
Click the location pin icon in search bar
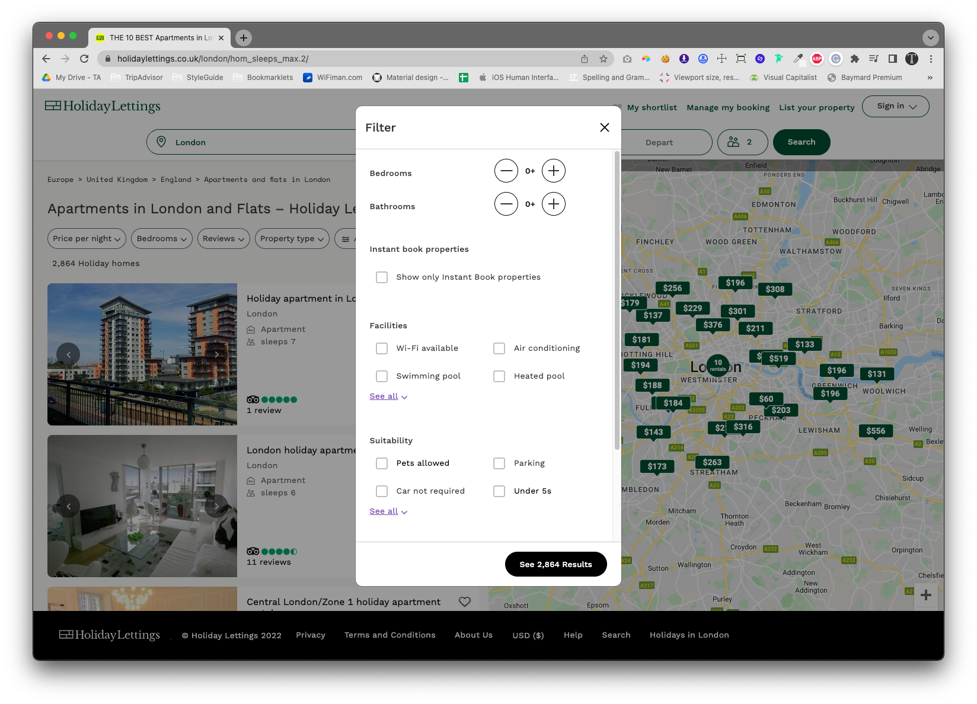(x=161, y=142)
